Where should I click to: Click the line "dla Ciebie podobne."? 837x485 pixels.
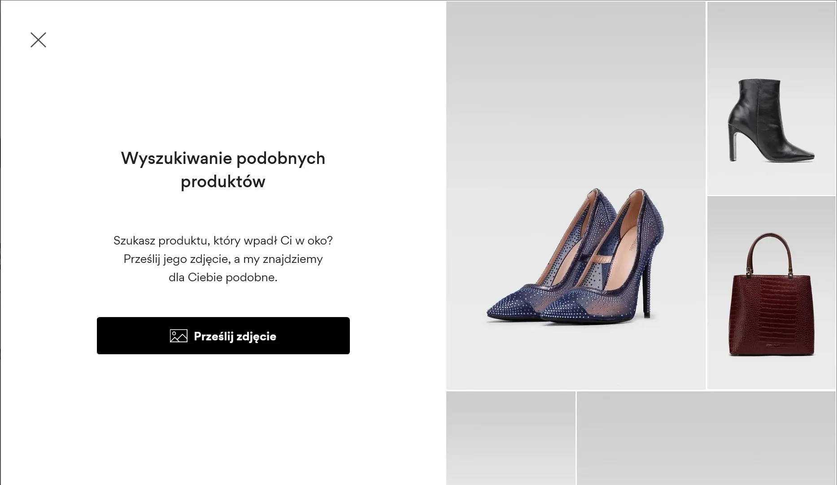click(223, 277)
